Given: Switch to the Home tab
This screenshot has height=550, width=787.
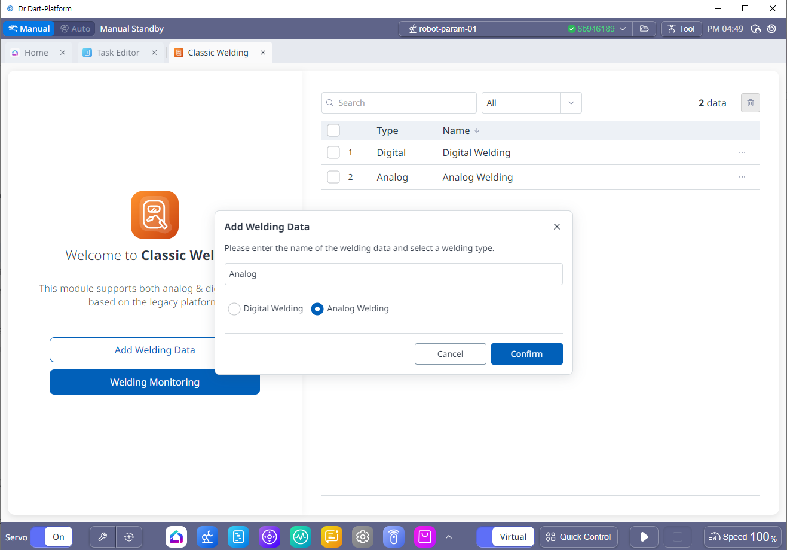Looking at the screenshot, I should 36,53.
